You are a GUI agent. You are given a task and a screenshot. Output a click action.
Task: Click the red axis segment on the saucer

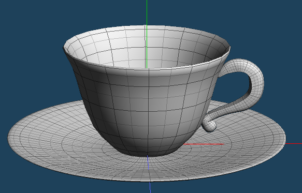(204, 144)
